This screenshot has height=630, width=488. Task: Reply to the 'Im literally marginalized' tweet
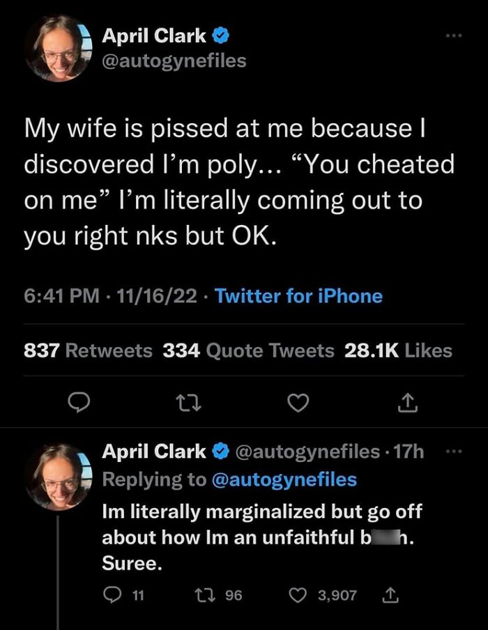112,594
